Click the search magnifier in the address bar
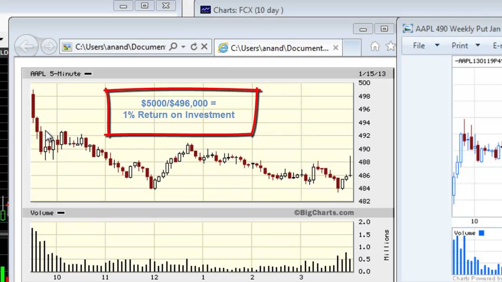This screenshot has width=502, height=282. point(173,47)
